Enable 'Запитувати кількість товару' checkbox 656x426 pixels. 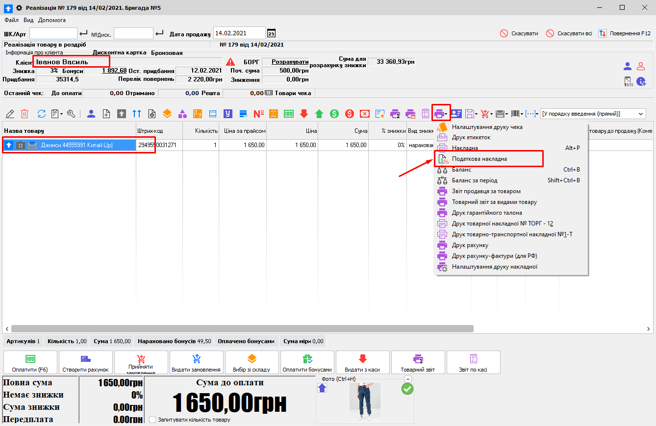152,420
